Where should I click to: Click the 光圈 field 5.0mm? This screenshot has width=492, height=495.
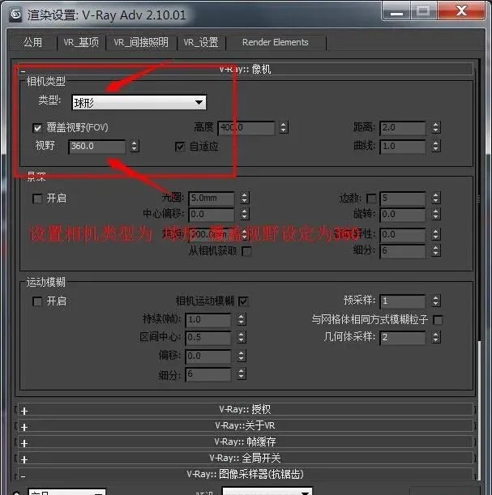(x=212, y=198)
